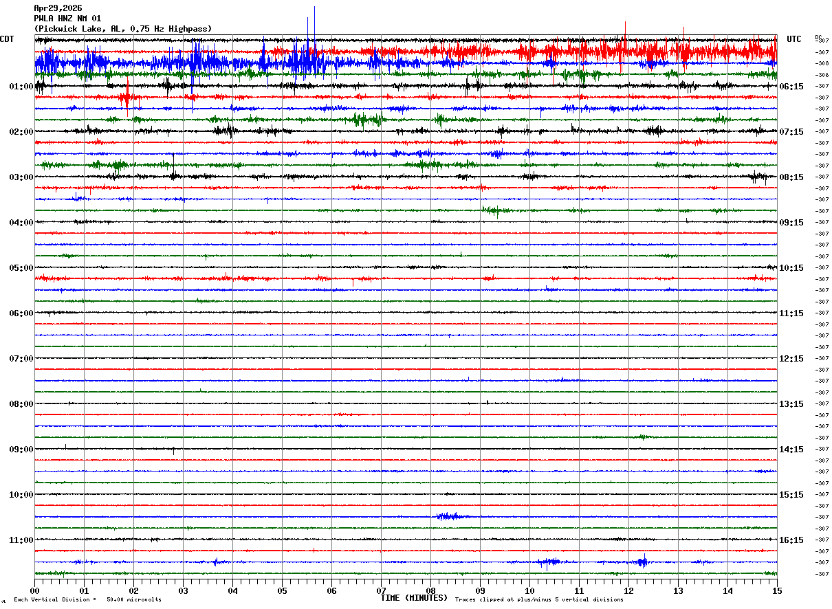This screenshot has width=832, height=609.
Task: Select the station code text "PWLA HNZ NM 01"
Action: coord(67,19)
